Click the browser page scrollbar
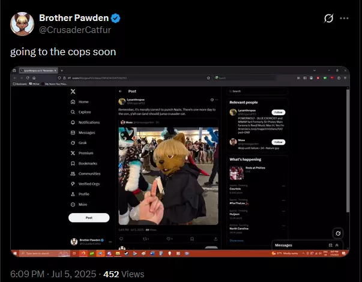Viewport: 362px width, 282px height. tap(348, 150)
